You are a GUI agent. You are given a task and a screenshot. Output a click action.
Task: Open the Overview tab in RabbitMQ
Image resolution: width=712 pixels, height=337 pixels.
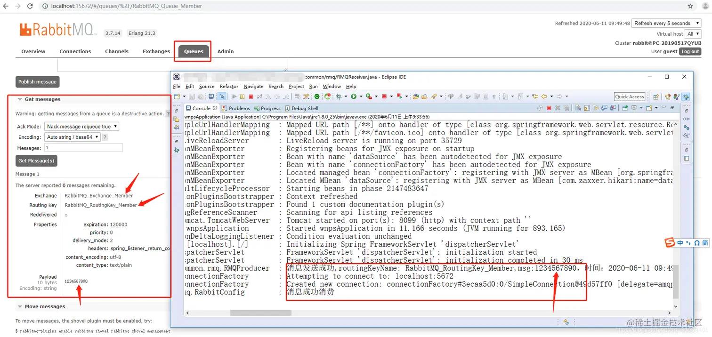[33, 51]
